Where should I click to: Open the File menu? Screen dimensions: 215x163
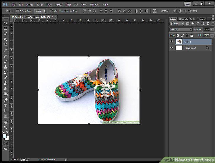[x=13, y=4]
